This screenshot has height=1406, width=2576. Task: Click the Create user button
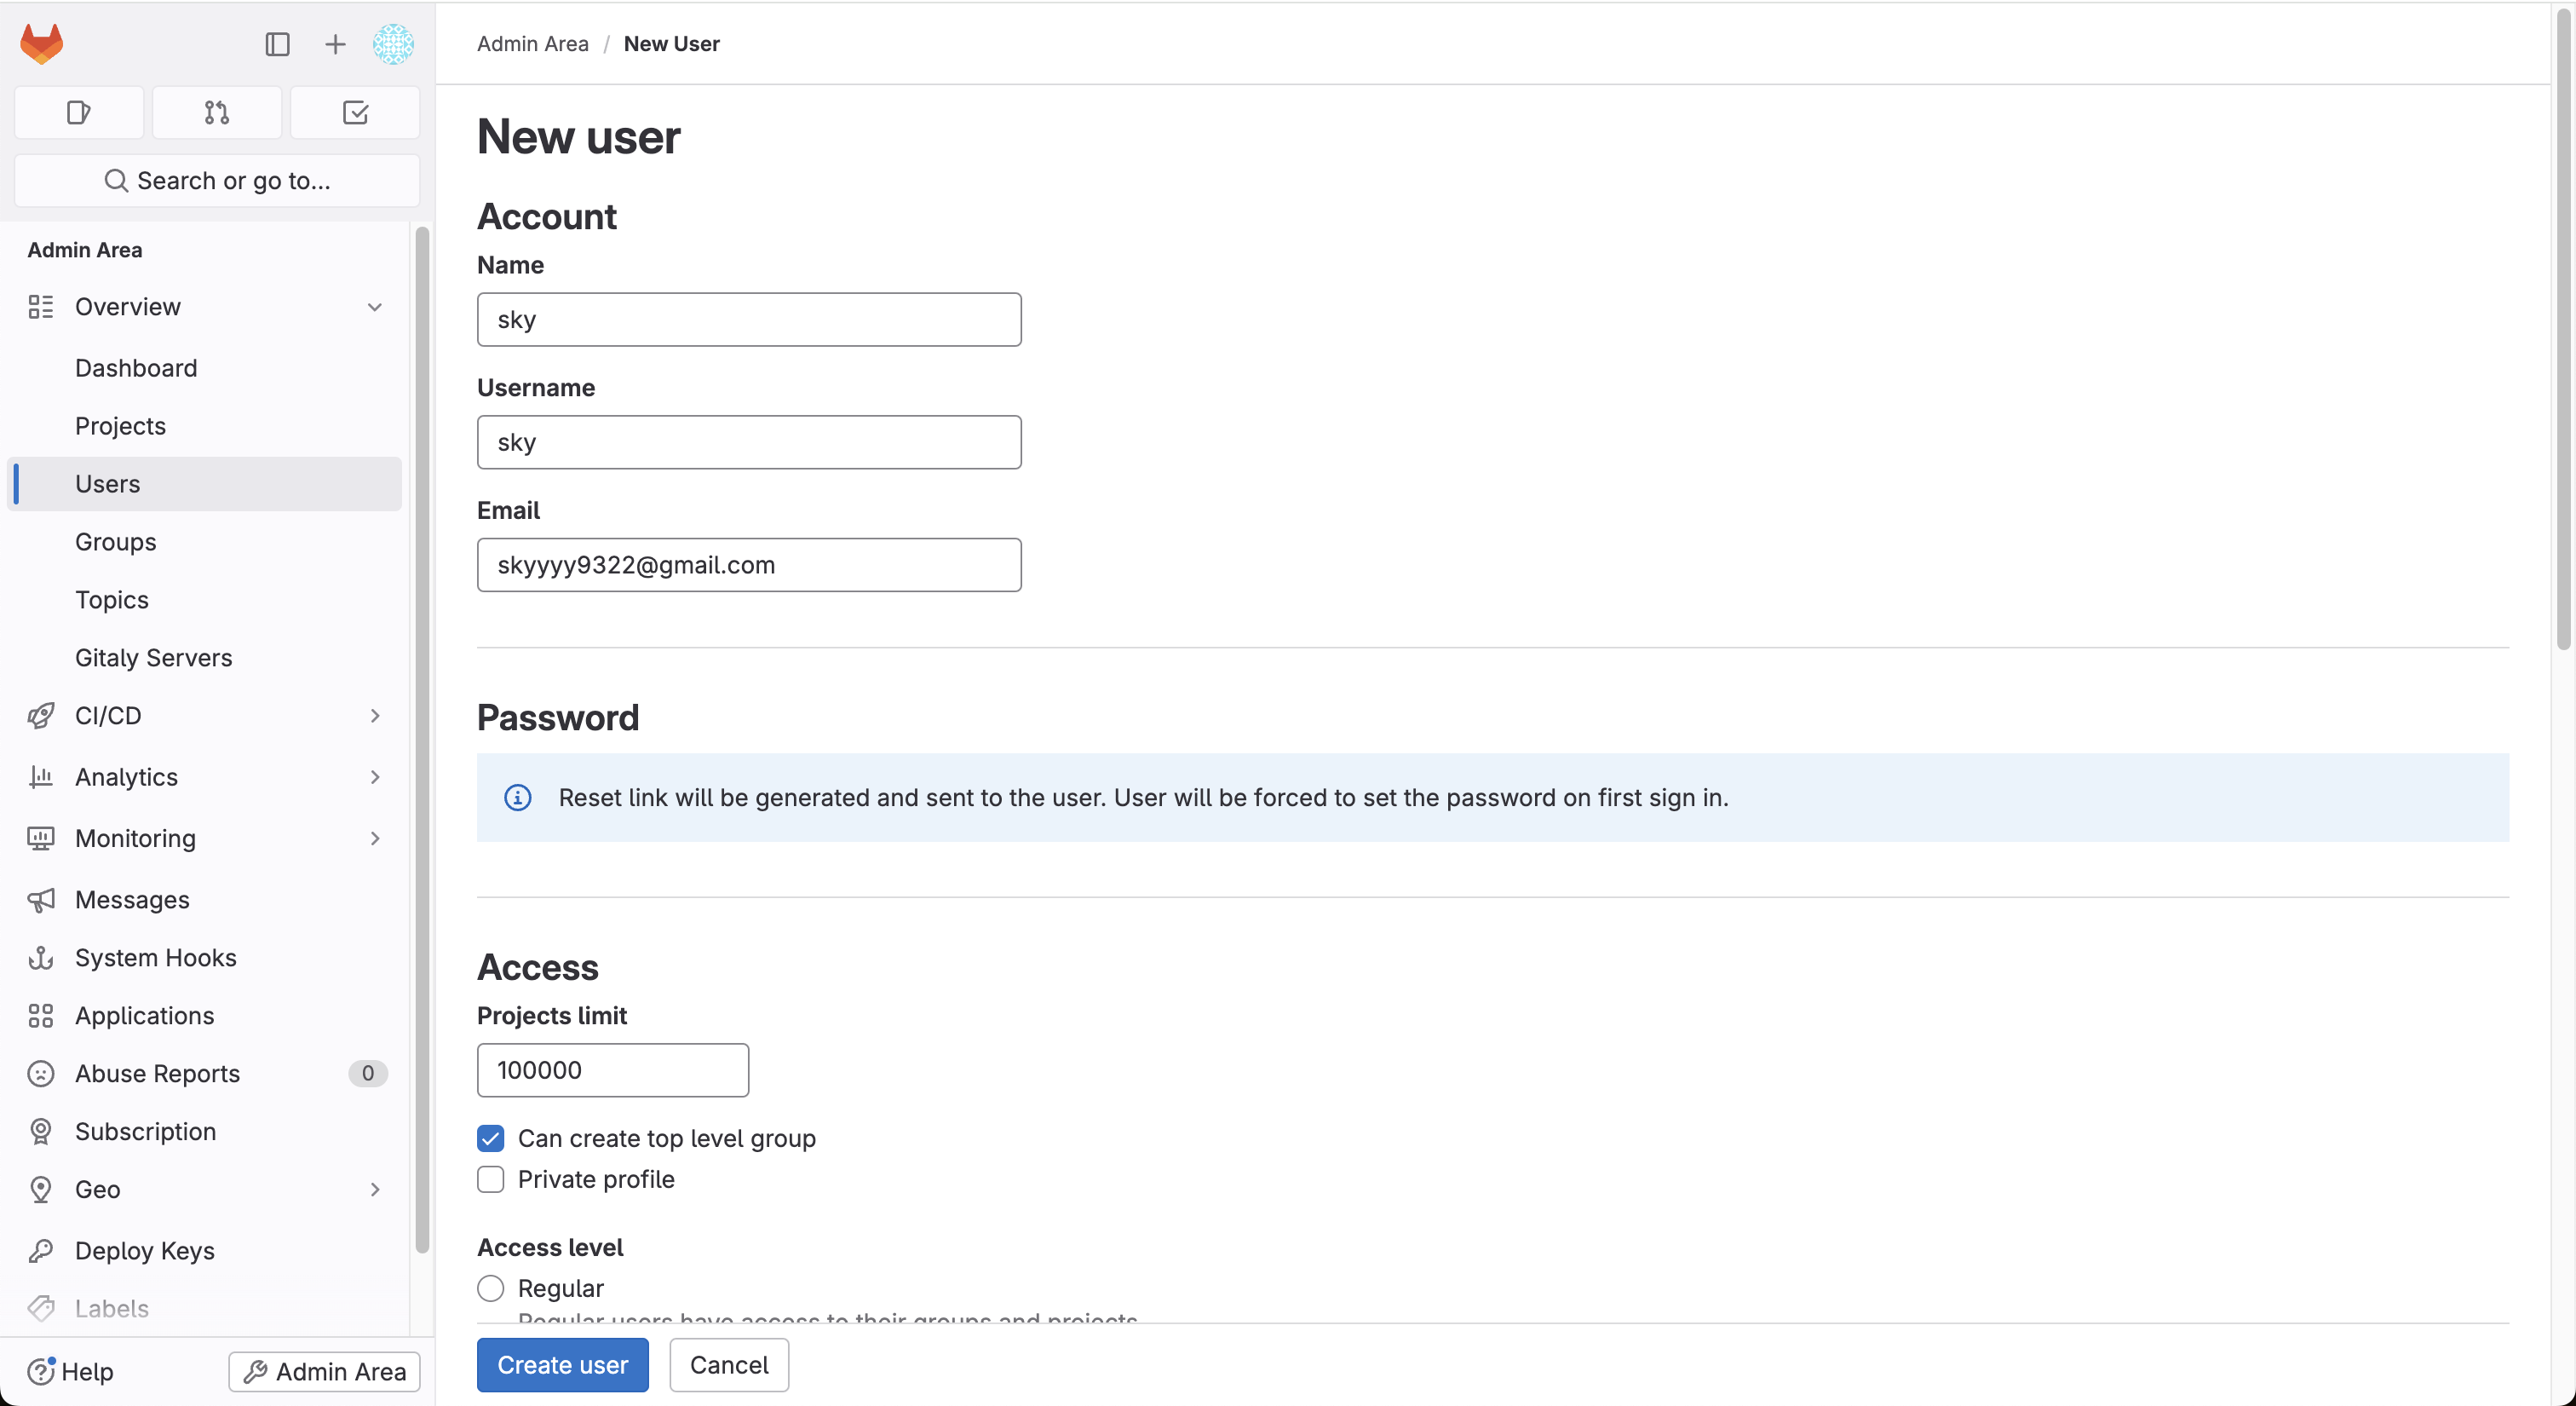coord(562,1365)
